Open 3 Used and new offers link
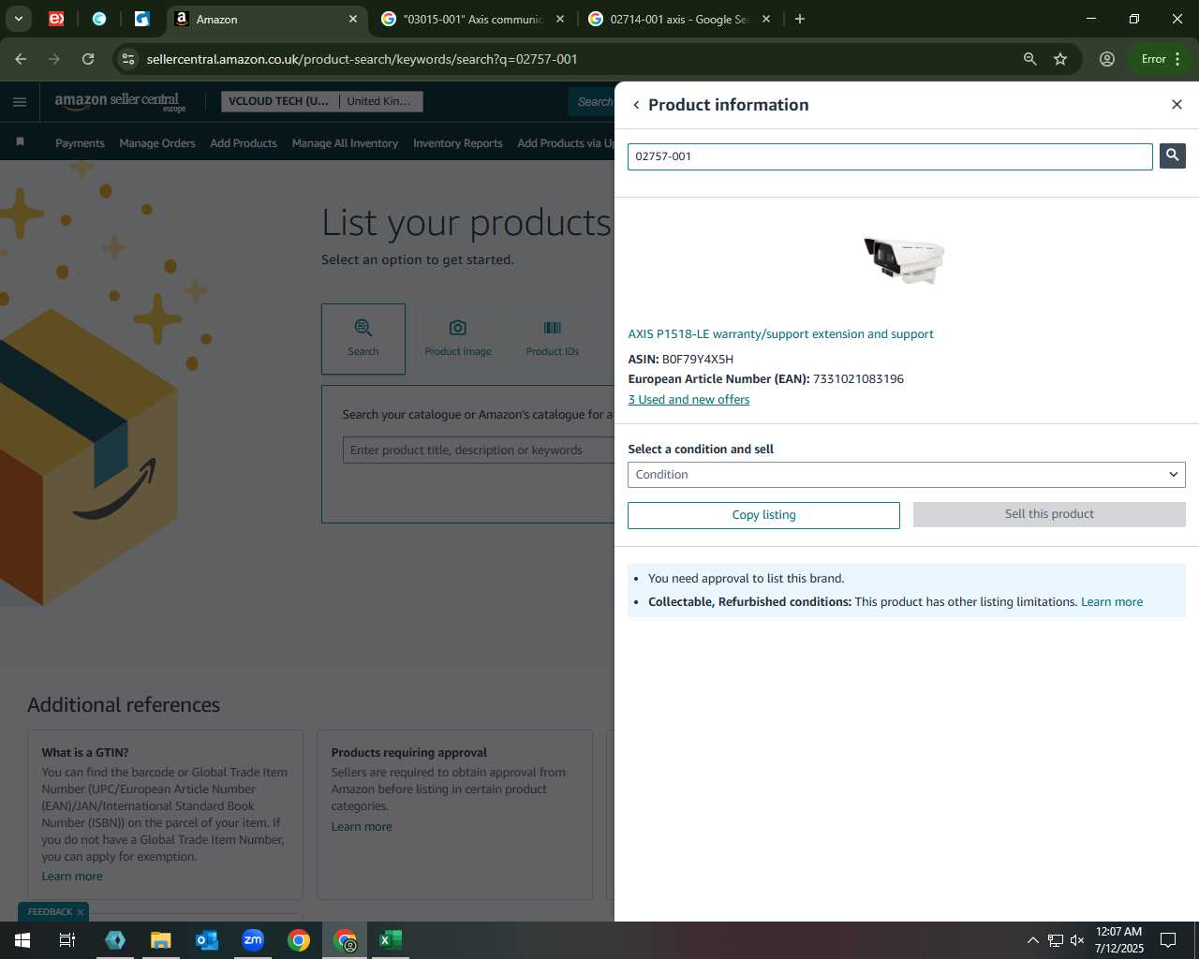Viewport: 1199px width, 959px height. point(688,400)
